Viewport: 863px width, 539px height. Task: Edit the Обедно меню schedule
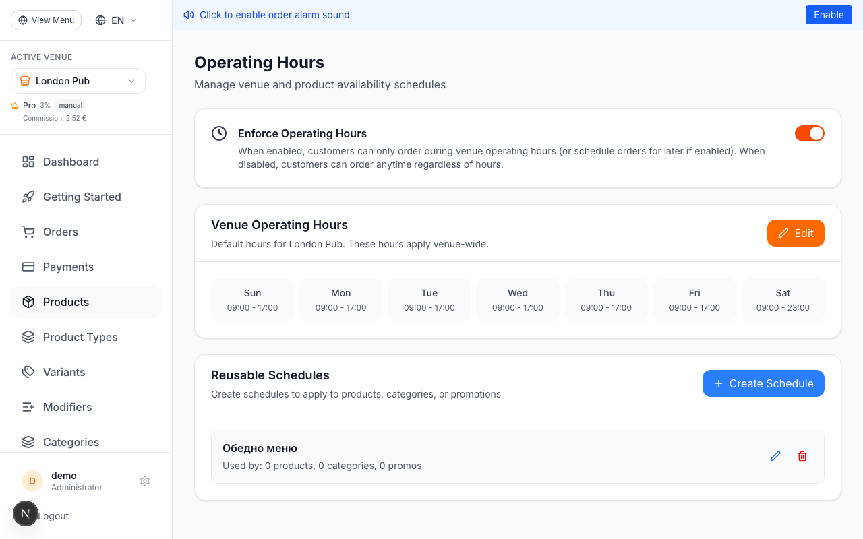[x=775, y=456]
